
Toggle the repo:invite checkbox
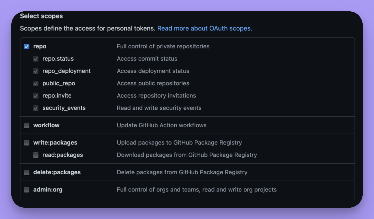coord(36,96)
